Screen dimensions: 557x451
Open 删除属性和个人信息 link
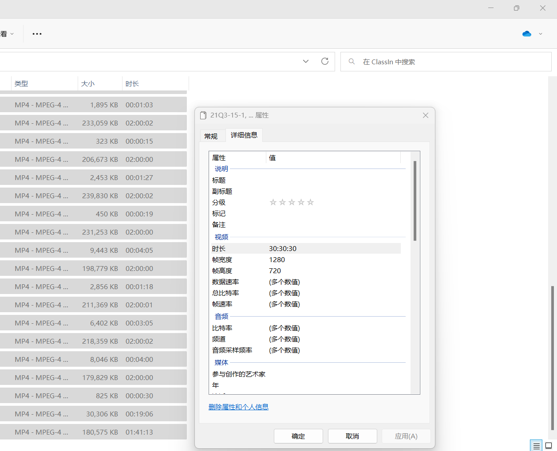click(x=238, y=407)
